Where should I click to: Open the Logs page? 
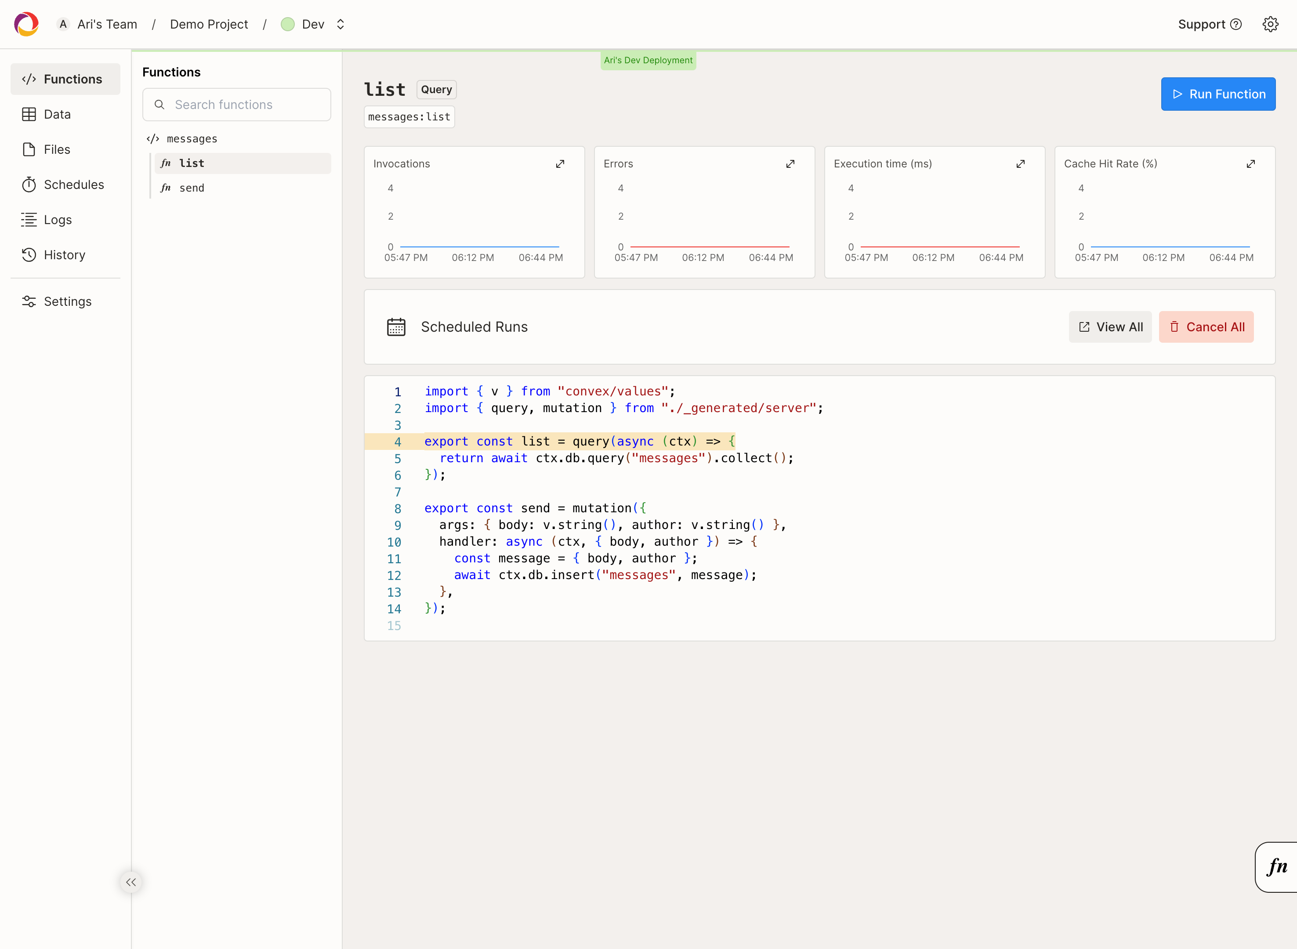(65, 219)
